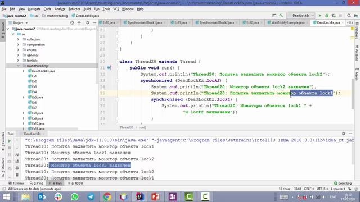The height and width of the screenshot is (202, 360).
Task: Open Project panel settings gear
Action: tap(88, 22)
